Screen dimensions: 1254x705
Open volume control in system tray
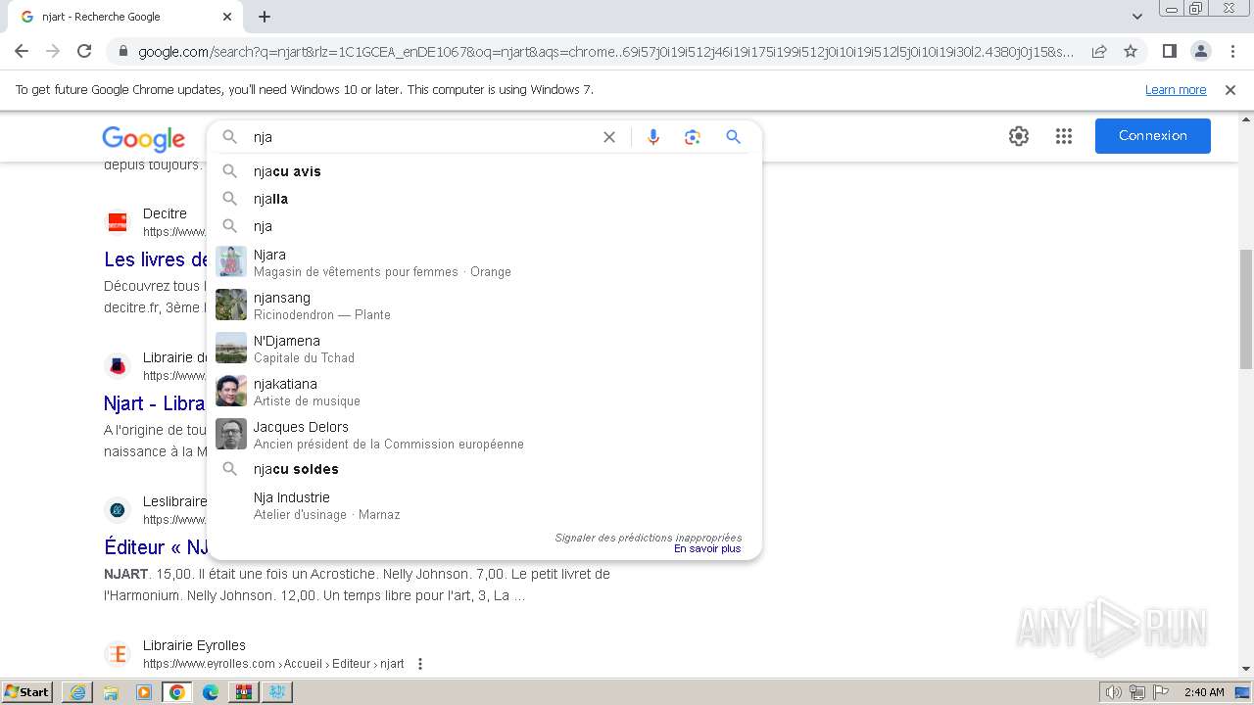[x=1114, y=692]
